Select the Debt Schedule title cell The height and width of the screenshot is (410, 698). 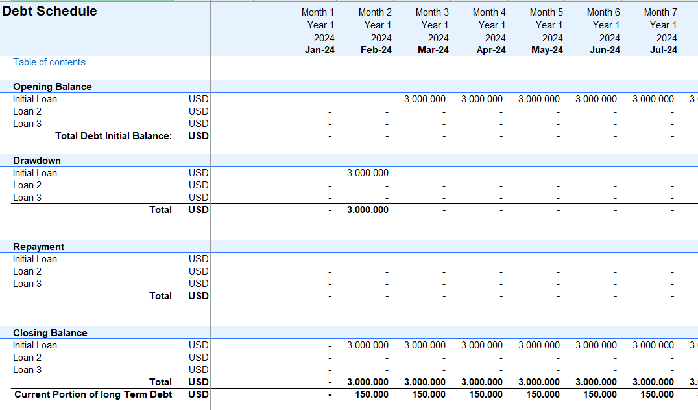pos(49,11)
